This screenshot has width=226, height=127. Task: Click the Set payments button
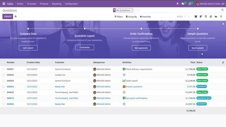141,48
